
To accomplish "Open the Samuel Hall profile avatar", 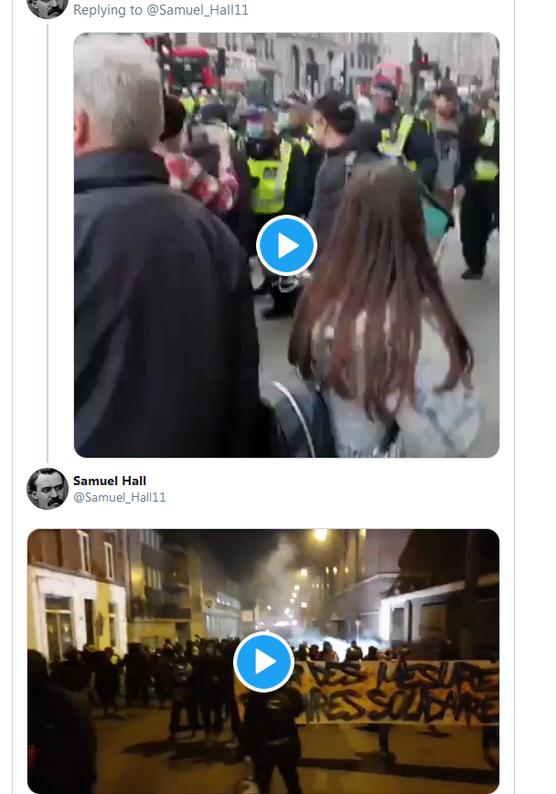I will pos(48,489).
